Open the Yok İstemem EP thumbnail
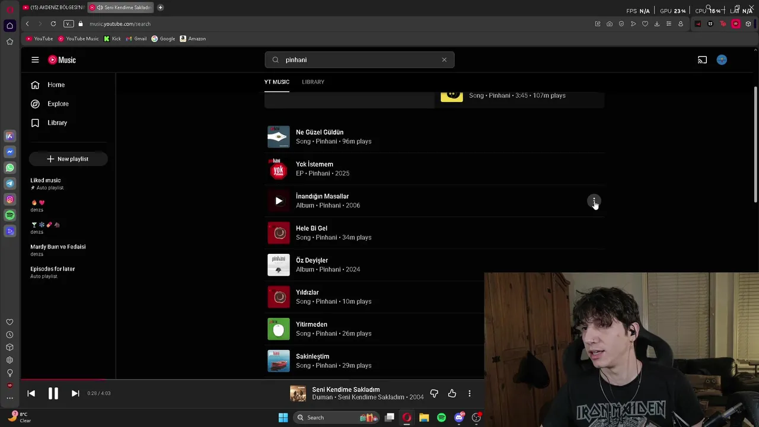Image resolution: width=759 pixels, height=427 pixels. pyautogui.click(x=279, y=169)
